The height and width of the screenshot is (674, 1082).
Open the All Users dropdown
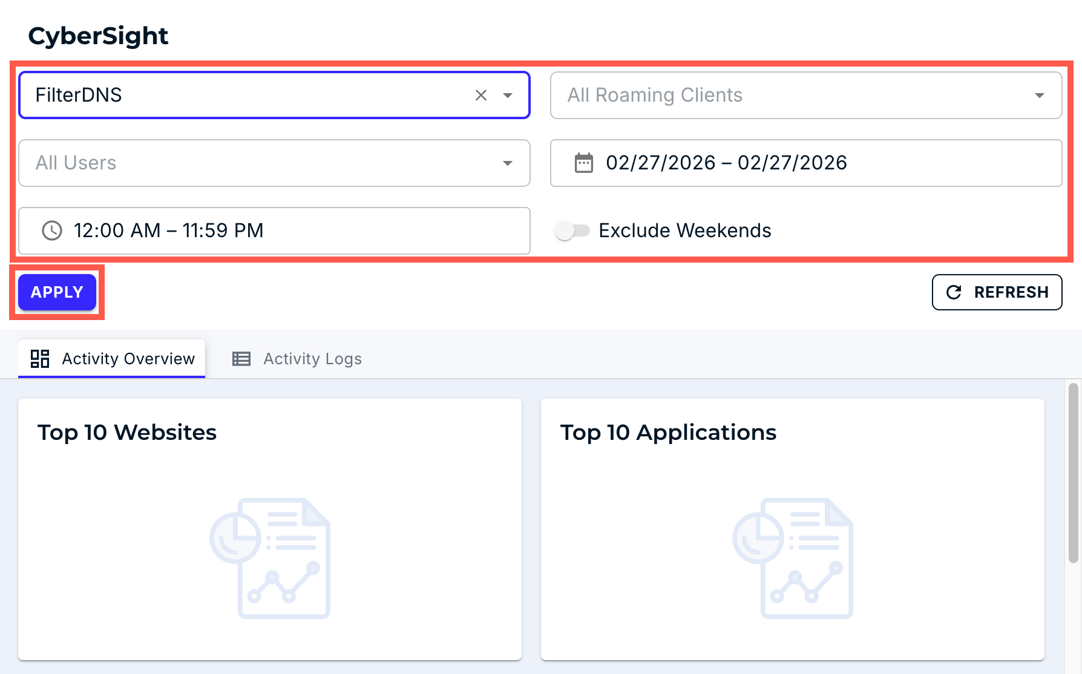[x=274, y=163]
